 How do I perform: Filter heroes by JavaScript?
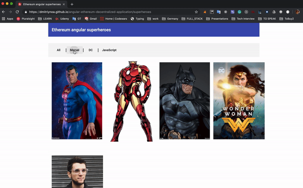(x=109, y=50)
